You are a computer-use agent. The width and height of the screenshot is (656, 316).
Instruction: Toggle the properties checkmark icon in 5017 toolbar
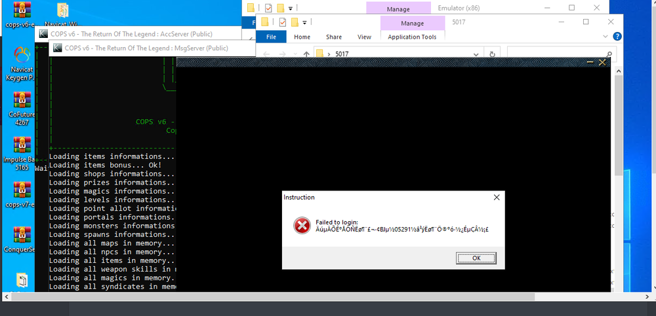pos(283,23)
